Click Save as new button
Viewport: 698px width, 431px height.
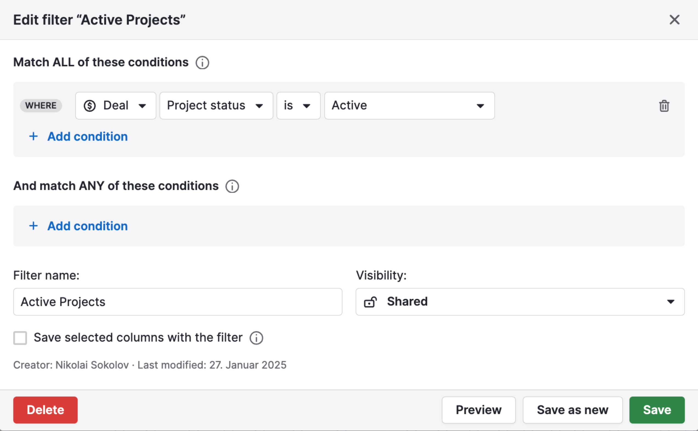[572, 410]
